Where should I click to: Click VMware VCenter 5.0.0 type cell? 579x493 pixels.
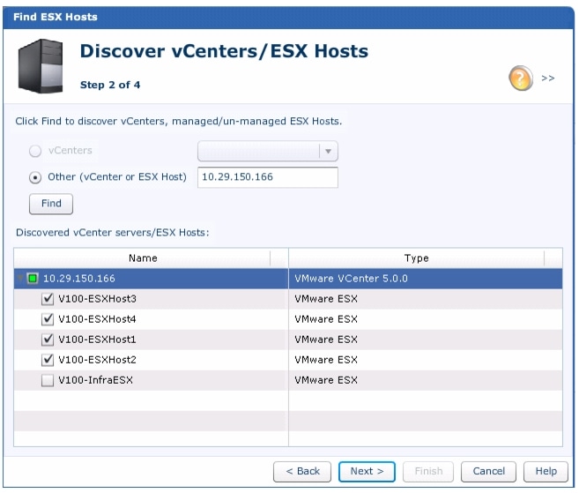(351, 279)
